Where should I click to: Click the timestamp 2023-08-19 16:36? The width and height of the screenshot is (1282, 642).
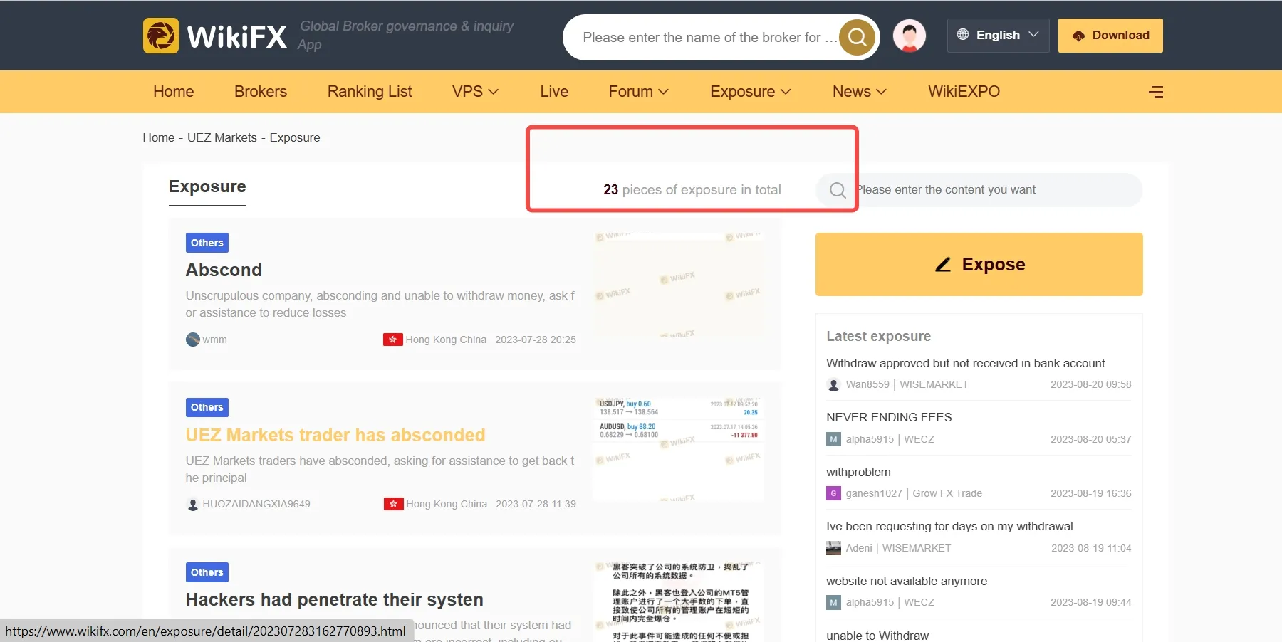[1091, 493]
